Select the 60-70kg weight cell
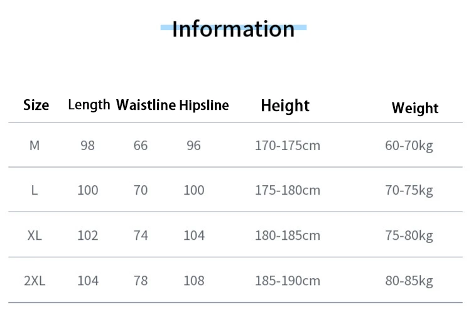Image resolution: width=471 pixels, height=324 pixels. coord(409,146)
